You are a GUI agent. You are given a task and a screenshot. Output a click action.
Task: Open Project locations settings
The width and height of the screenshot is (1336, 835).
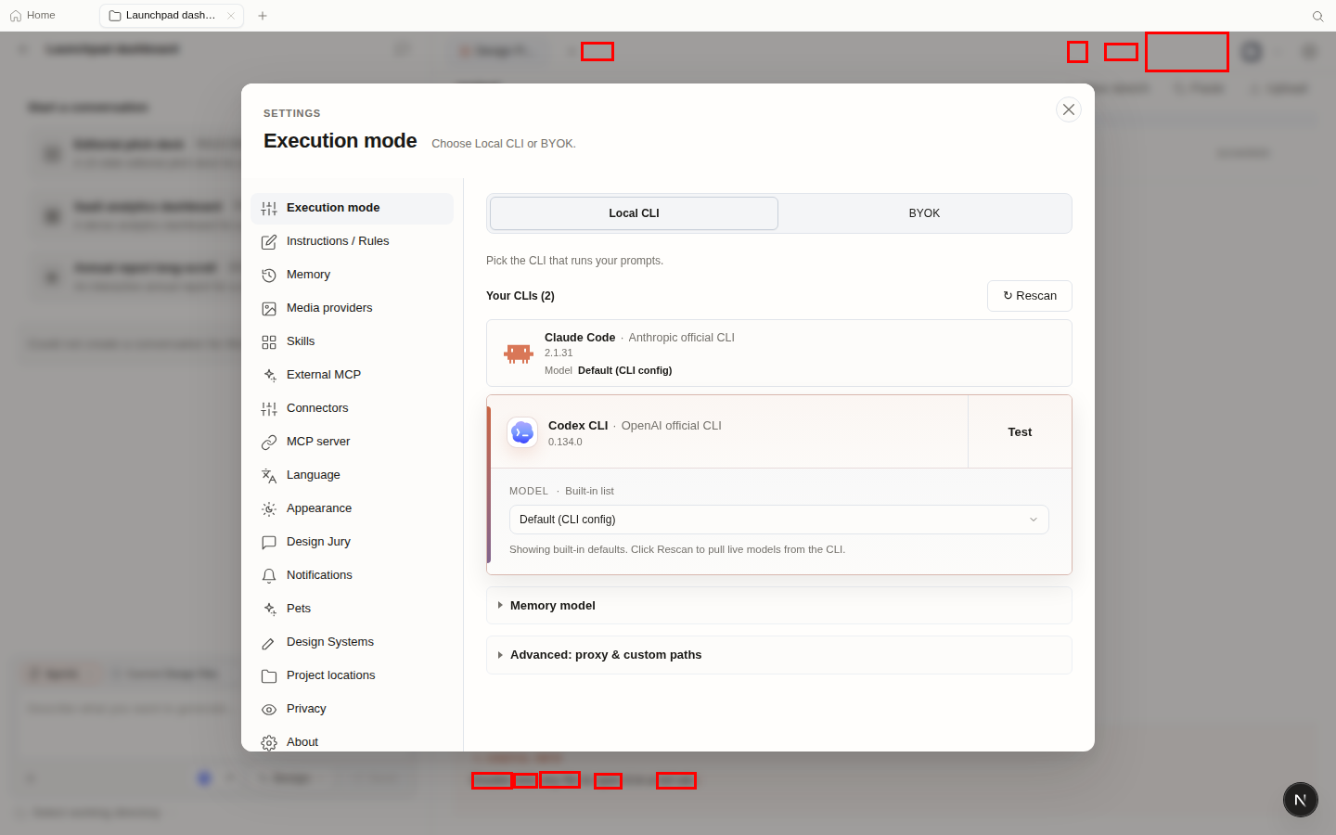(x=352, y=676)
